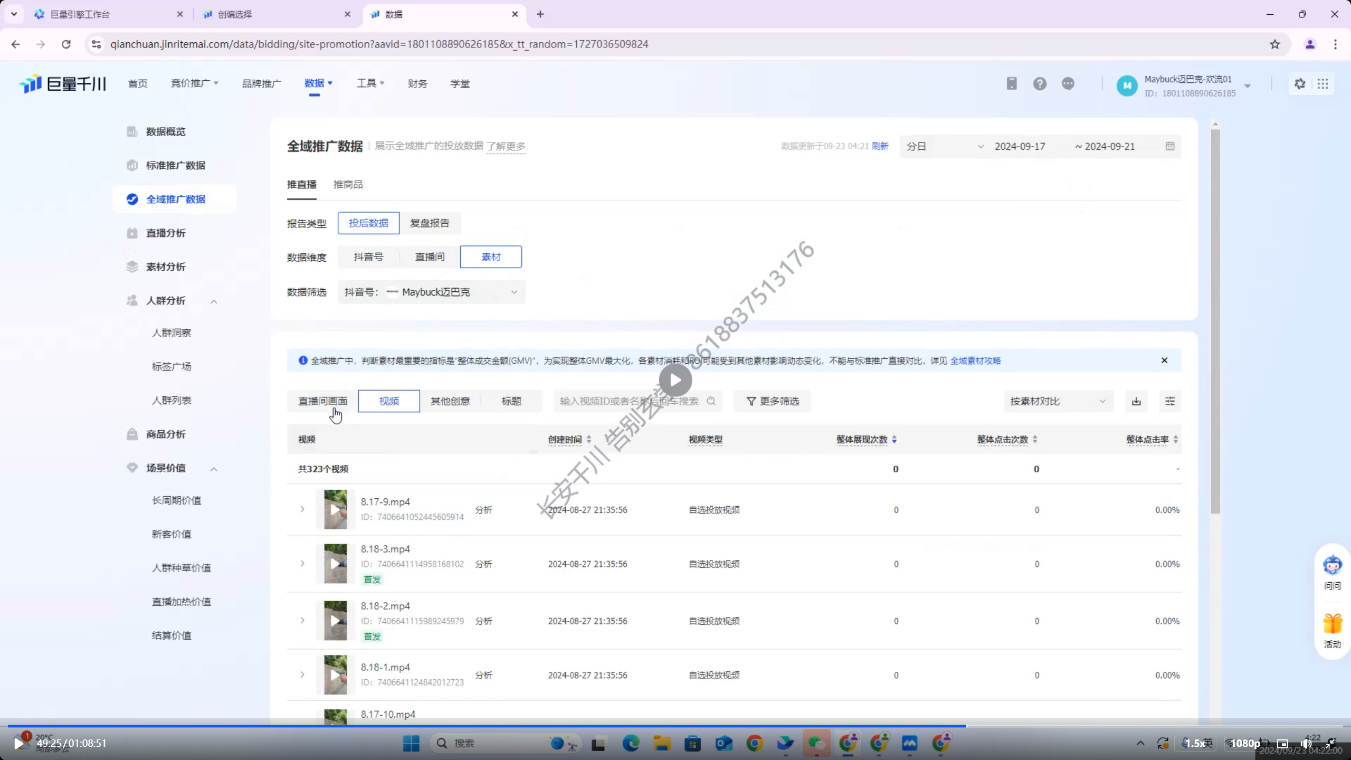Select the 素材 data dimension option

pos(490,257)
